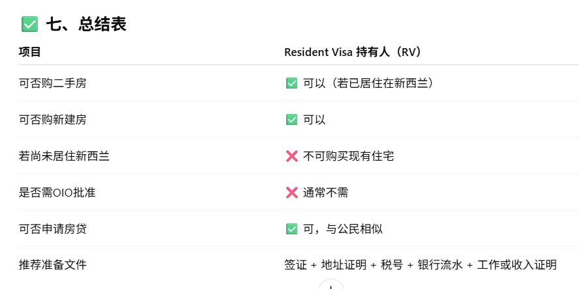Screen dimensions: 579x289
Task: Click the 可，与公民相似 cell text
Action: click(340, 229)
